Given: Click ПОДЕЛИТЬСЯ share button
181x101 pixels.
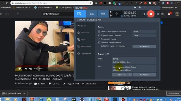Looking at the screenshot, I should pyautogui.click(x=71, y=84).
